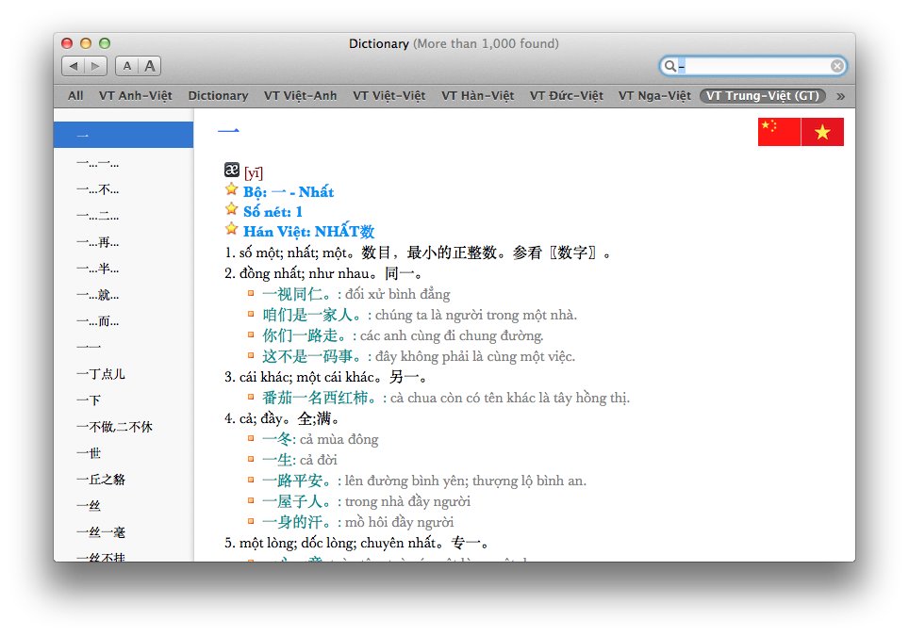Screen dimensions: 909x636
Task: Click the Vietnamese flag icon
Action: 822,132
